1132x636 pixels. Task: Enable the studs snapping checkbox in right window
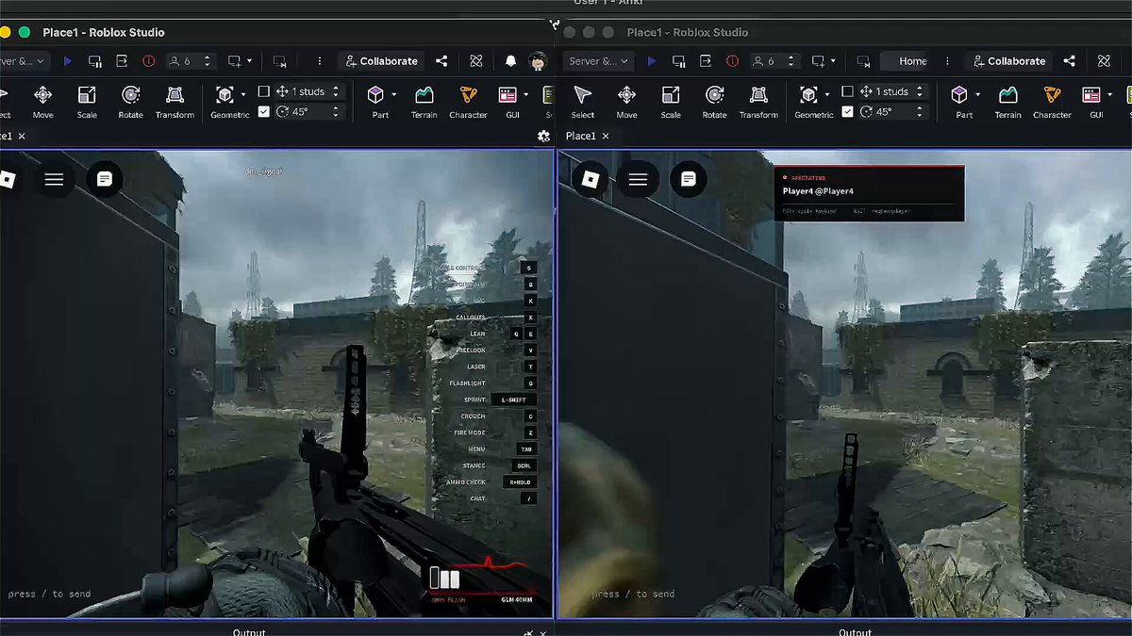[x=847, y=91]
